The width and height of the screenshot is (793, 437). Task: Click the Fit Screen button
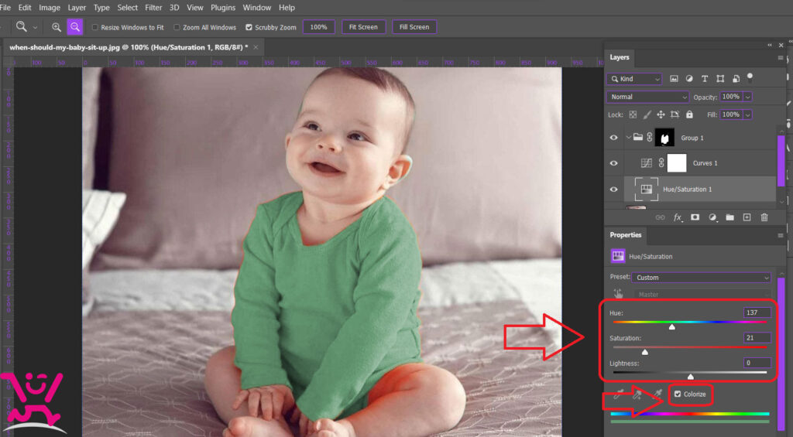[x=364, y=27]
